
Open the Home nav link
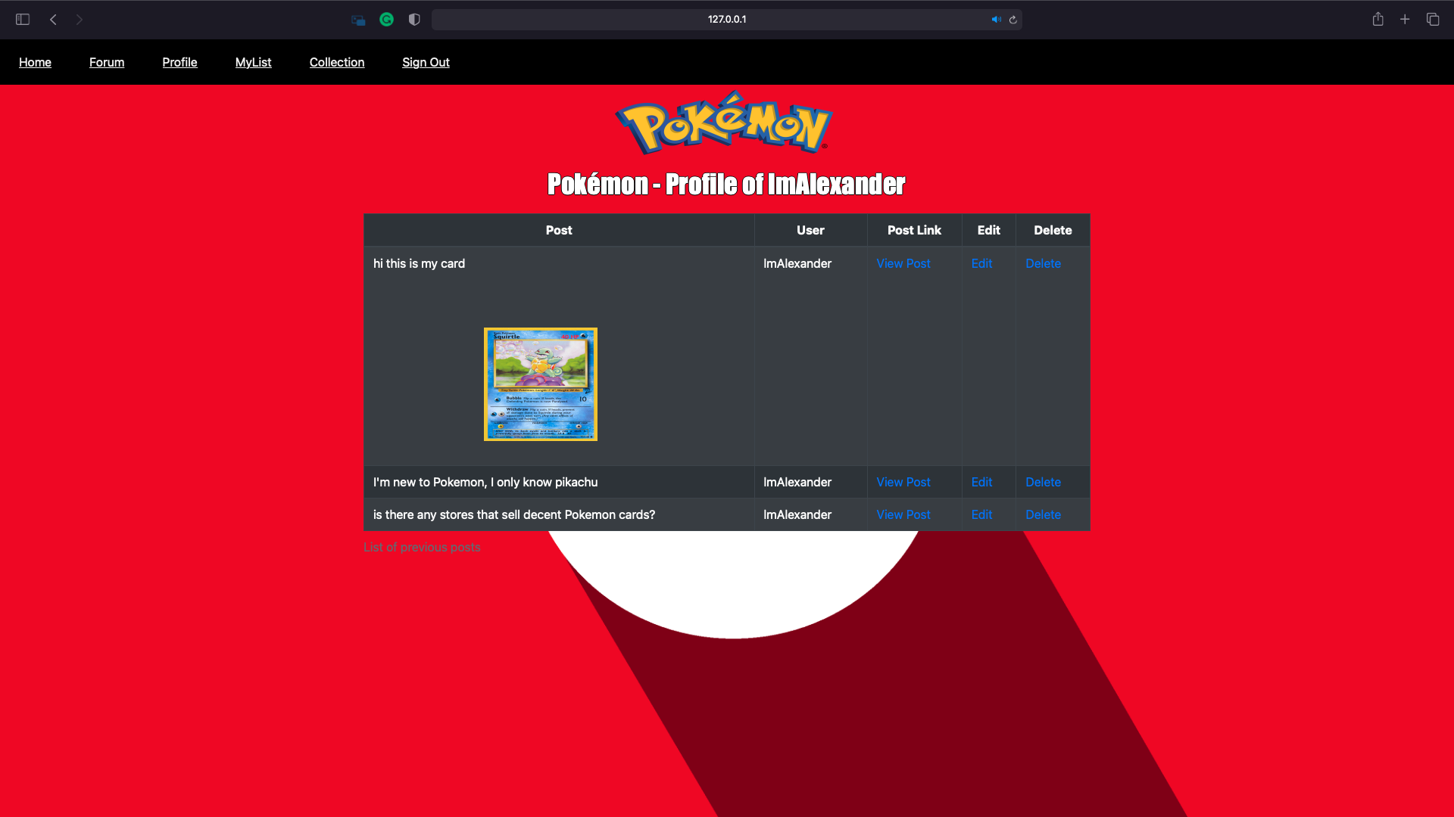pyautogui.click(x=35, y=62)
